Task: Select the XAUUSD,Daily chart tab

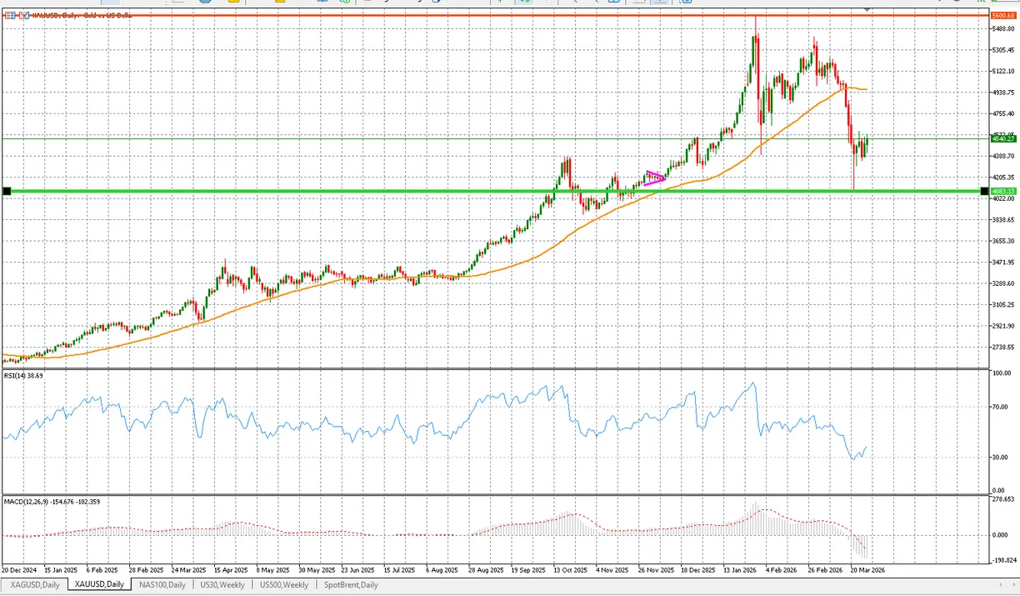Action: [98, 585]
